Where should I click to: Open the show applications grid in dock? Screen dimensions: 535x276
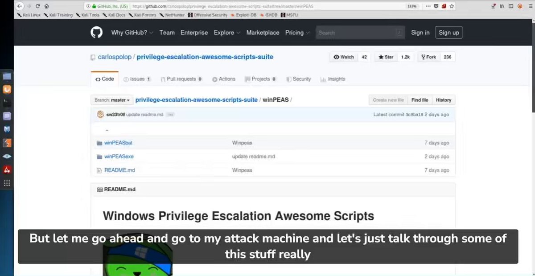7,183
